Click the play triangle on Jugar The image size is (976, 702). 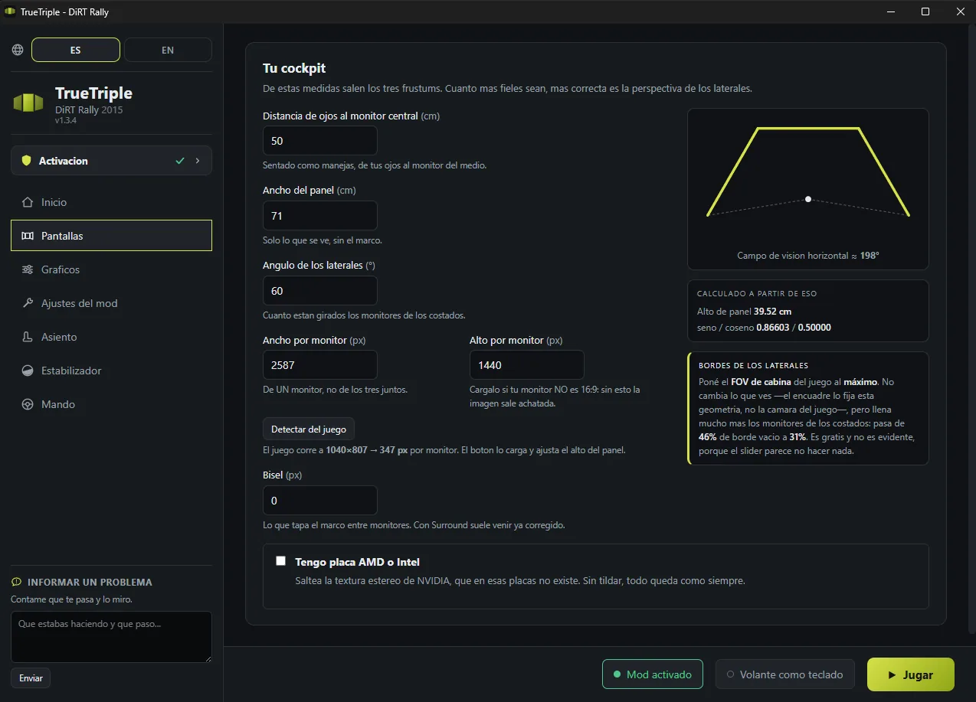(x=892, y=675)
